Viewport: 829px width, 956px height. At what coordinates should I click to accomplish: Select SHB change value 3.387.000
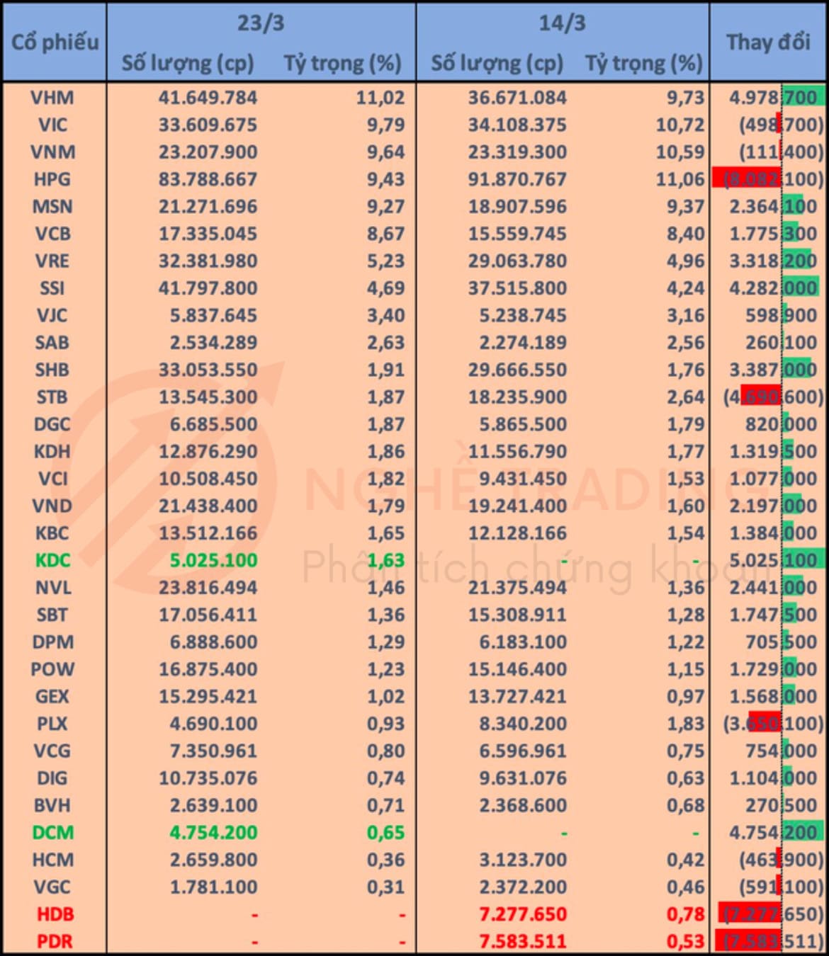[773, 370]
